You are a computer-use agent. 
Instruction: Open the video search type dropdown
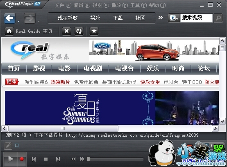(x=174, y=18)
